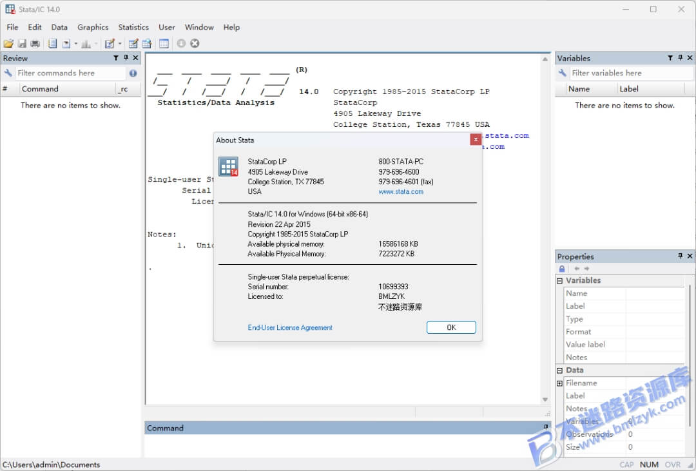Toggle the lock icon in Properties panel

tap(562, 269)
